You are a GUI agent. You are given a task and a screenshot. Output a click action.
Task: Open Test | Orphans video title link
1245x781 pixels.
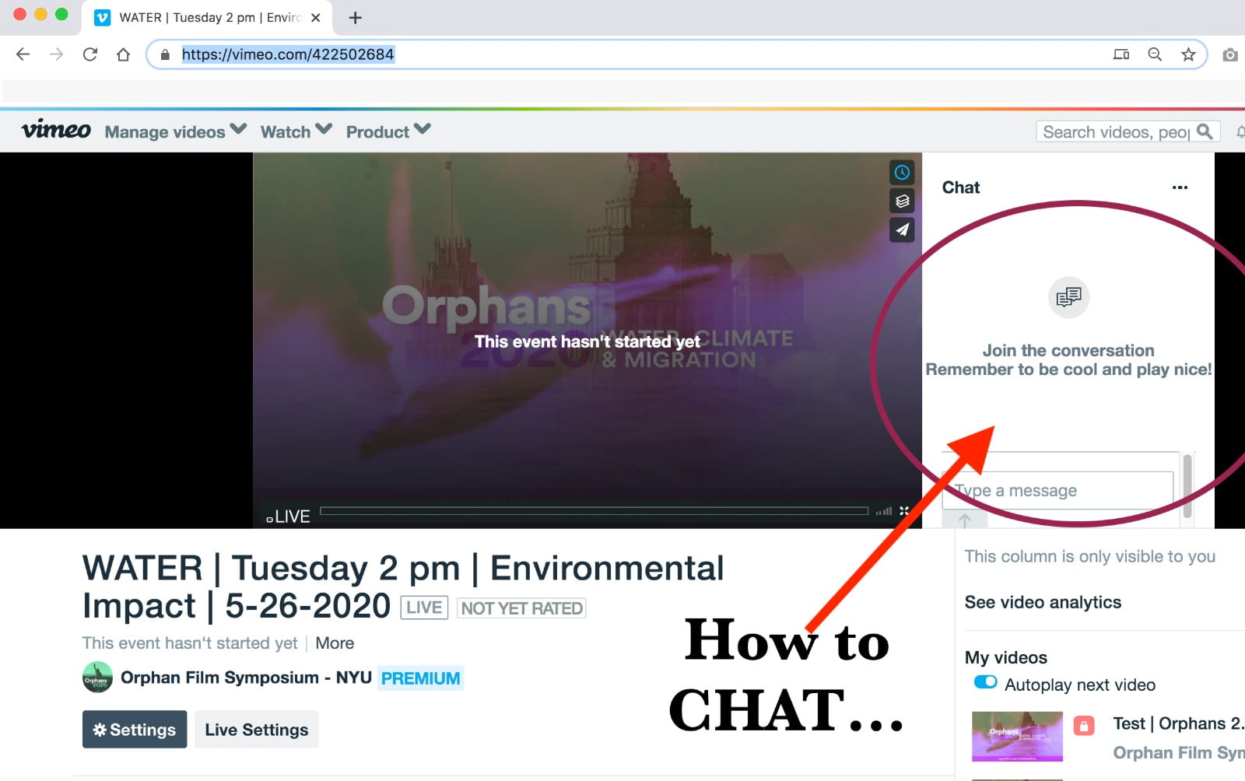coord(1178,723)
